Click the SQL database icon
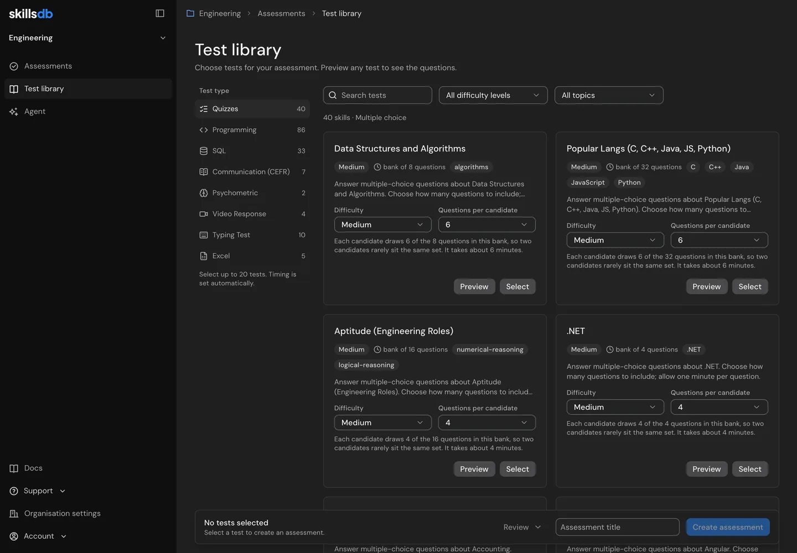This screenshot has width=797, height=553. pyautogui.click(x=204, y=151)
